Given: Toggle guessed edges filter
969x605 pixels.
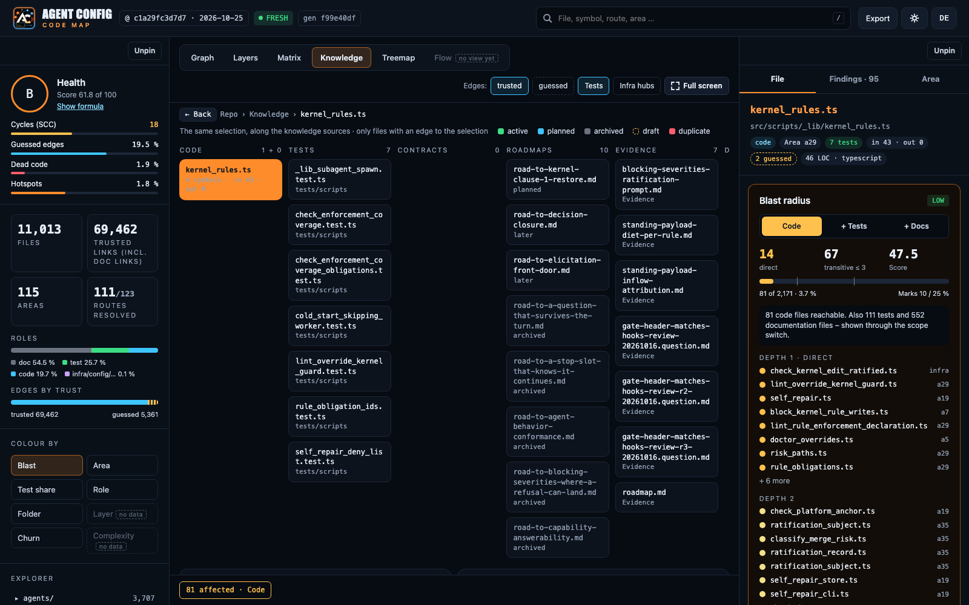Looking at the screenshot, I should (x=553, y=86).
